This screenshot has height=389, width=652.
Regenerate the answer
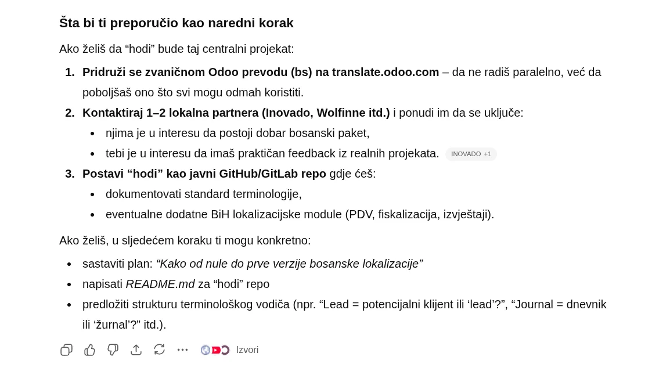(159, 350)
